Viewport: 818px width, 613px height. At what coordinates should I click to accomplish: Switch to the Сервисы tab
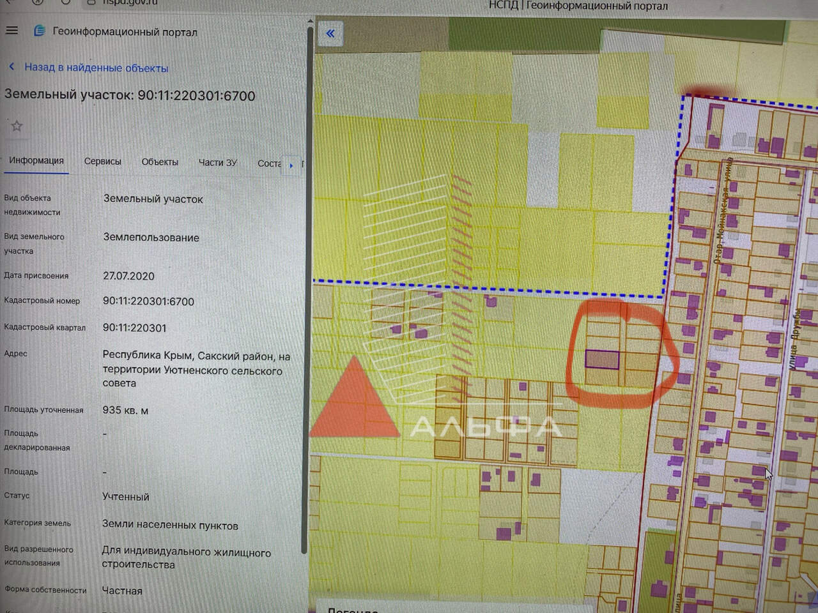(x=102, y=162)
